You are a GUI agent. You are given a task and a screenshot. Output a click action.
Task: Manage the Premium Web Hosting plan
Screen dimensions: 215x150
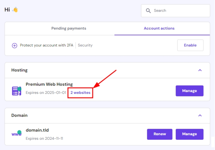coord(189,91)
